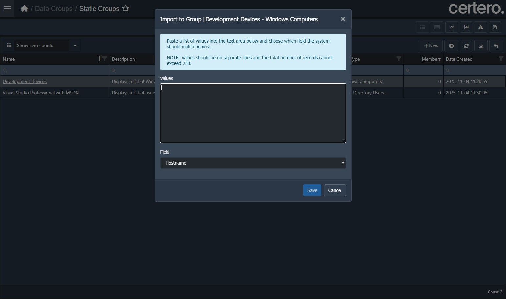Open the Development Devices group link
This screenshot has width=506, height=299.
tap(25, 81)
